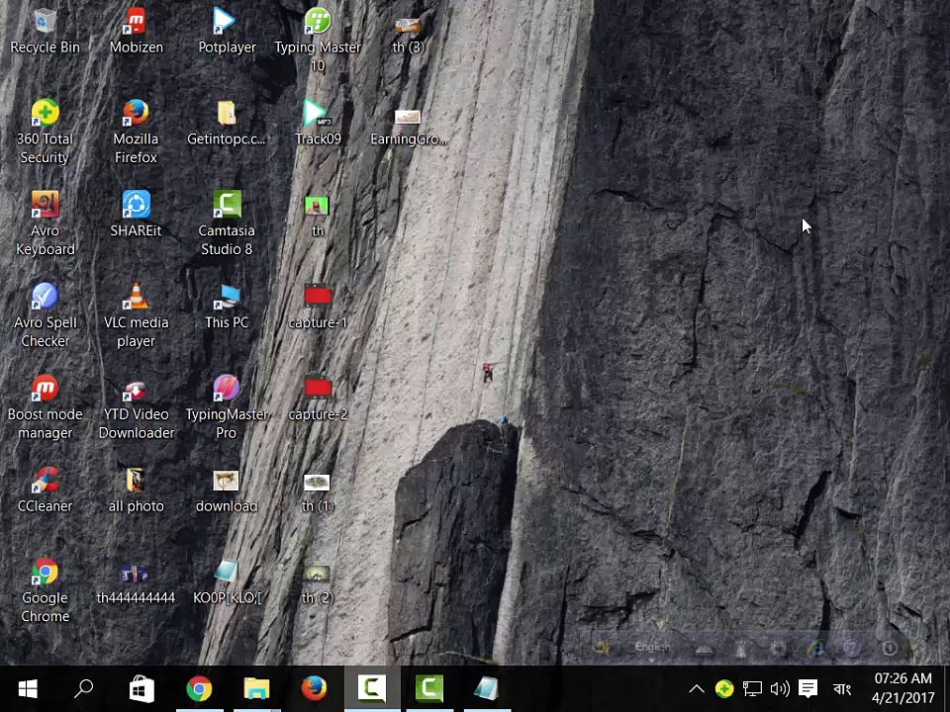Open the volume control

[x=780, y=688]
